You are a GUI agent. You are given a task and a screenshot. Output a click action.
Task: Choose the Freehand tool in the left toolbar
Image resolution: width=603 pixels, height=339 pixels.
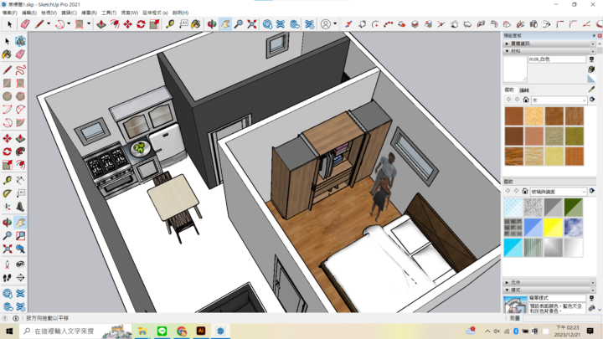[21, 69]
